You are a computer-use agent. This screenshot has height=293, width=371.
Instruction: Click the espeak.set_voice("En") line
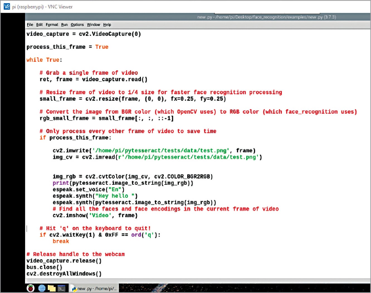(x=88, y=189)
